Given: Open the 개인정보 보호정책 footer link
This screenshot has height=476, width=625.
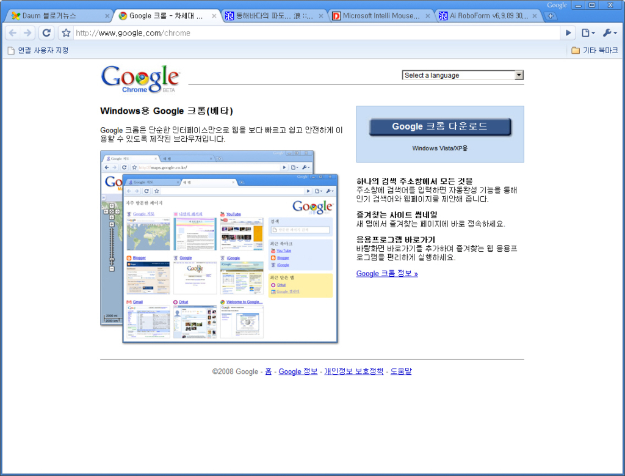Looking at the screenshot, I should [353, 372].
